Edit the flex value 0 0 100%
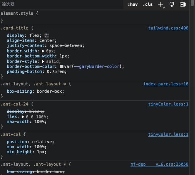This screenshot has width=195, height=175. click(36, 117)
